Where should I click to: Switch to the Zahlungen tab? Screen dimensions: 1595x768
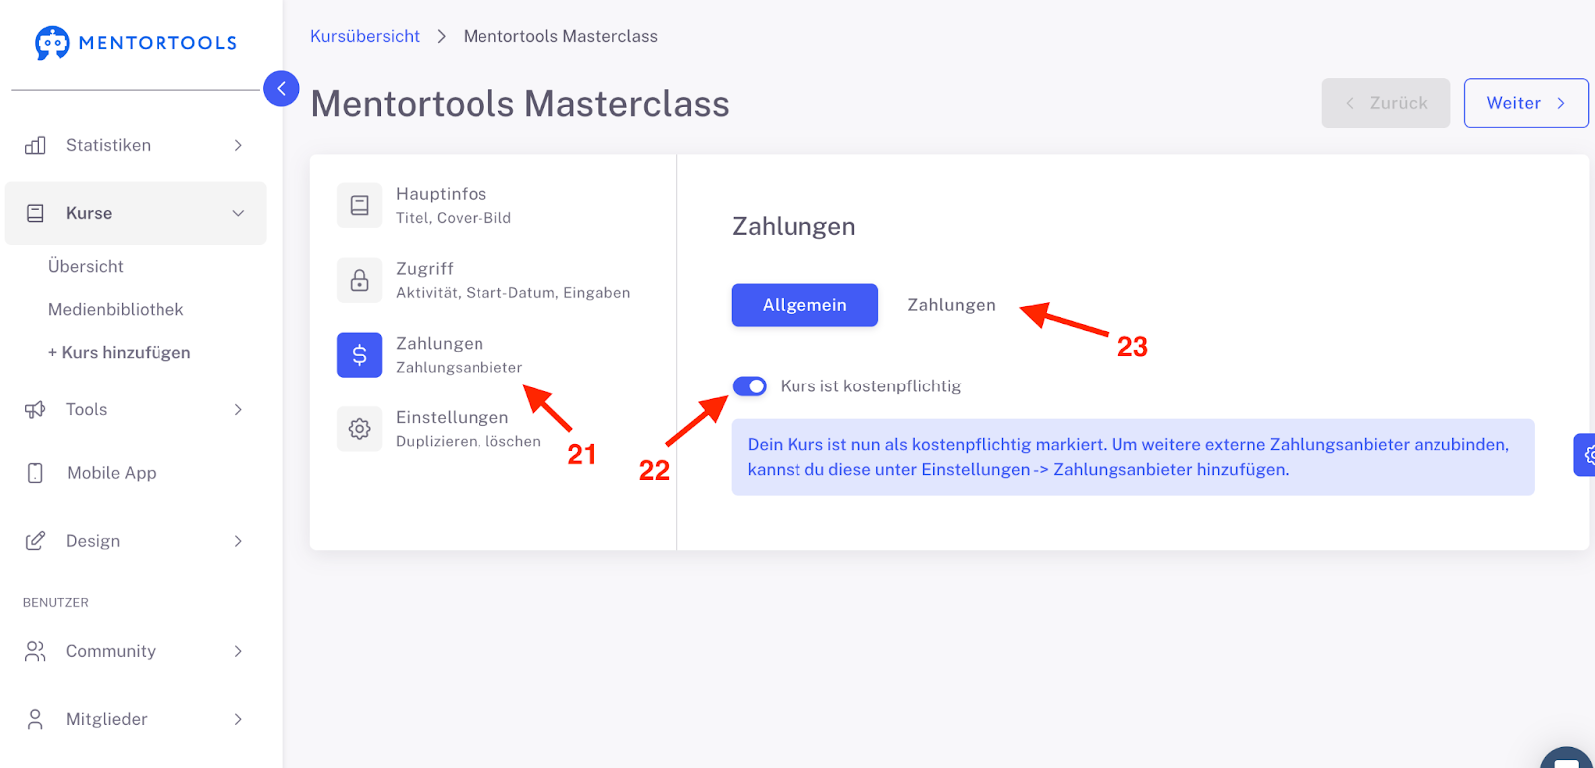click(951, 305)
